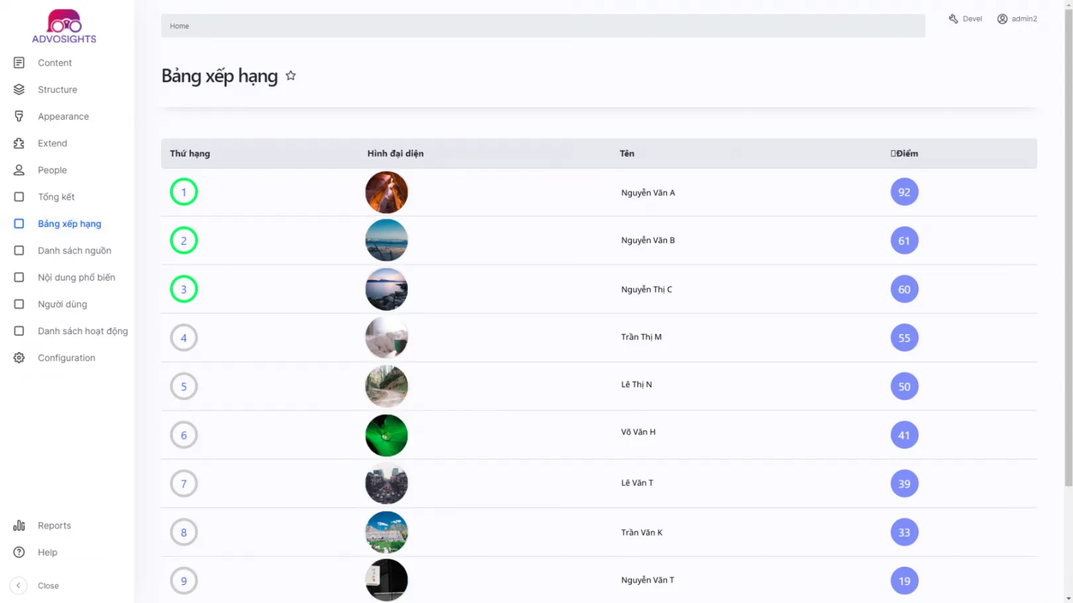
Task: Open the Configuration menu item
Action: click(x=67, y=357)
